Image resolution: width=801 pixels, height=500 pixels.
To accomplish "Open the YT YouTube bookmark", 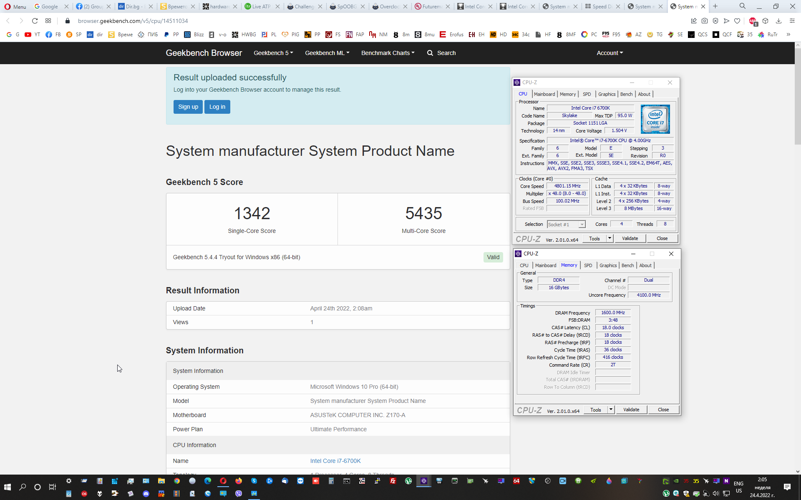I will point(32,35).
